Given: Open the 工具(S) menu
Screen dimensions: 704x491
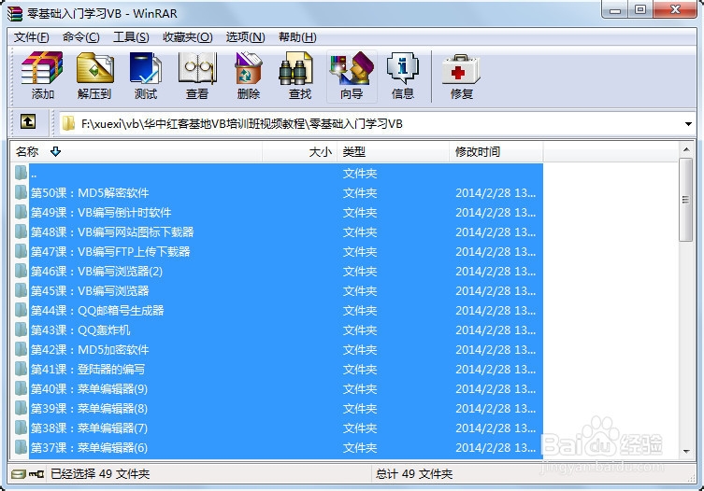Looking at the screenshot, I should click(x=131, y=37).
